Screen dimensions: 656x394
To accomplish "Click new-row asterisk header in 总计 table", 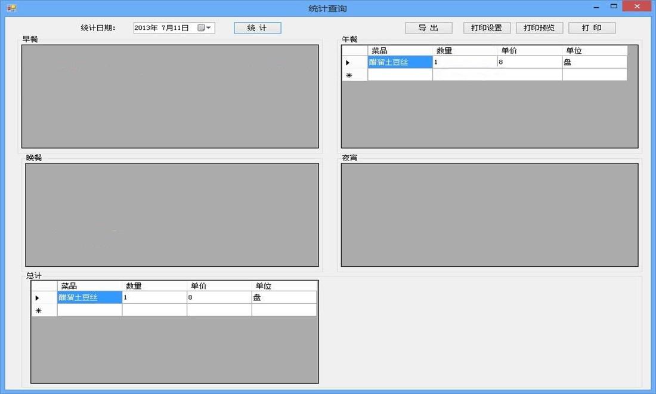I will (x=44, y=310).
